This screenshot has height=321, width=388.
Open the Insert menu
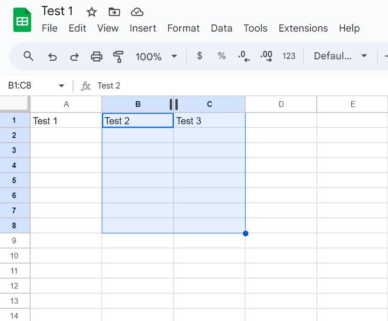143,28
